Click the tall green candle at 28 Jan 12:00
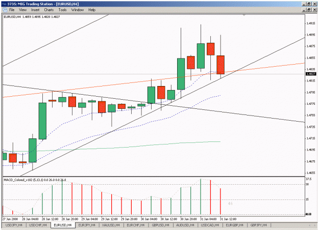 pos(42,121)
